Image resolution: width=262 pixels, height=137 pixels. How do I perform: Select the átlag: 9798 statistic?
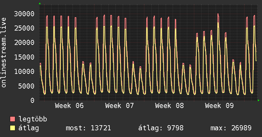click(161, 128)
